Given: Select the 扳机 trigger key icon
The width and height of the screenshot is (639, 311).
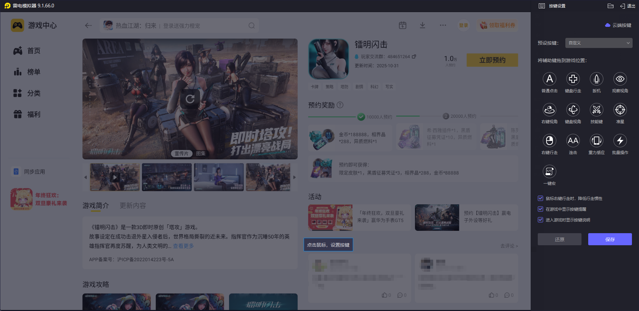Looking at the screenshot, I should pos(597,79).
